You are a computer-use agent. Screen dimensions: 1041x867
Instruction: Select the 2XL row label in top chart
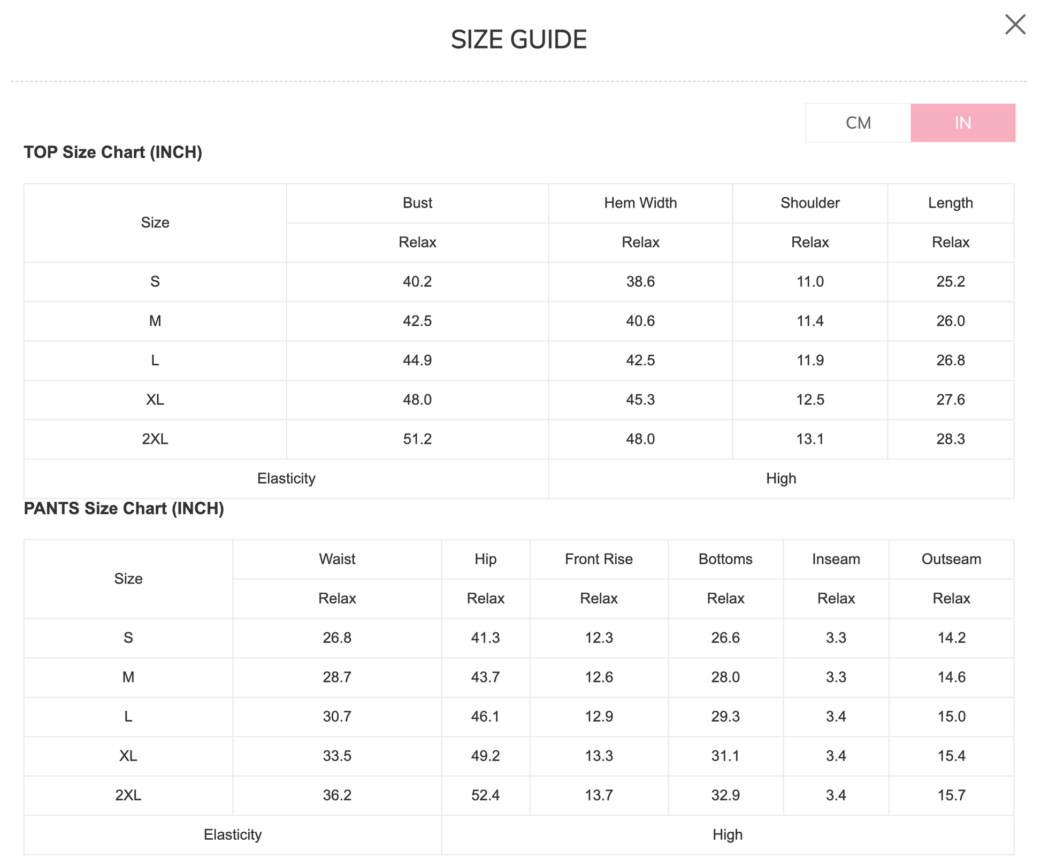tap(155, 439)
